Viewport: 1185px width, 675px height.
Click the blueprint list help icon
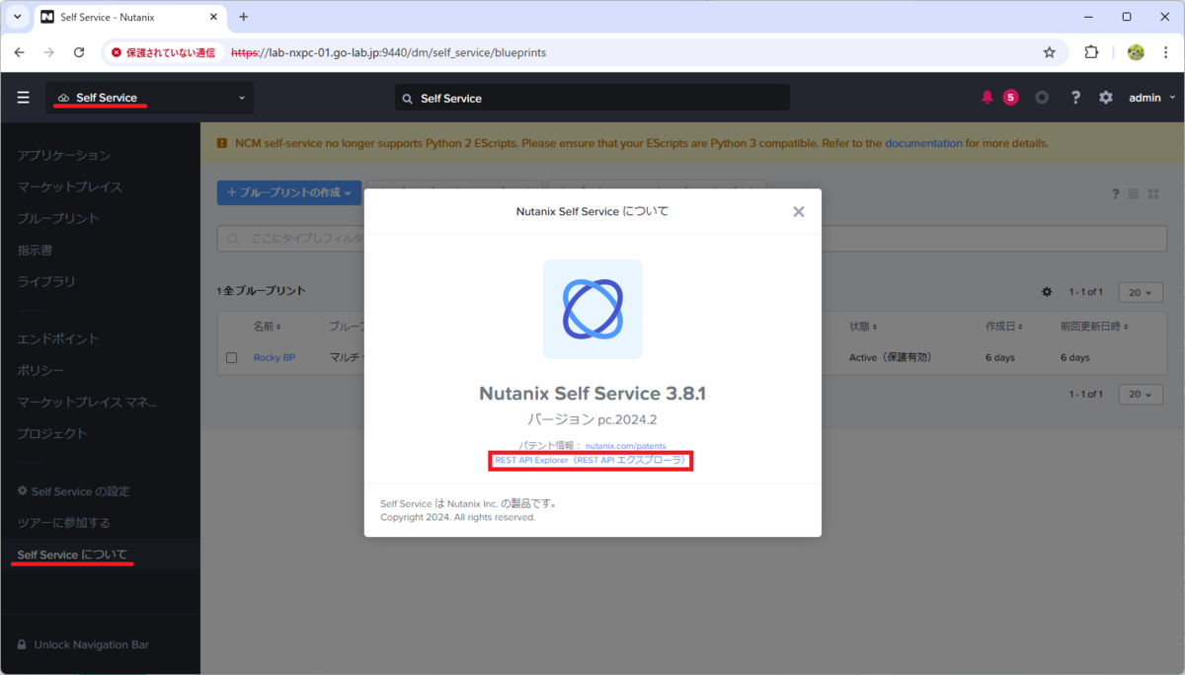click(x=1116, y=193)
